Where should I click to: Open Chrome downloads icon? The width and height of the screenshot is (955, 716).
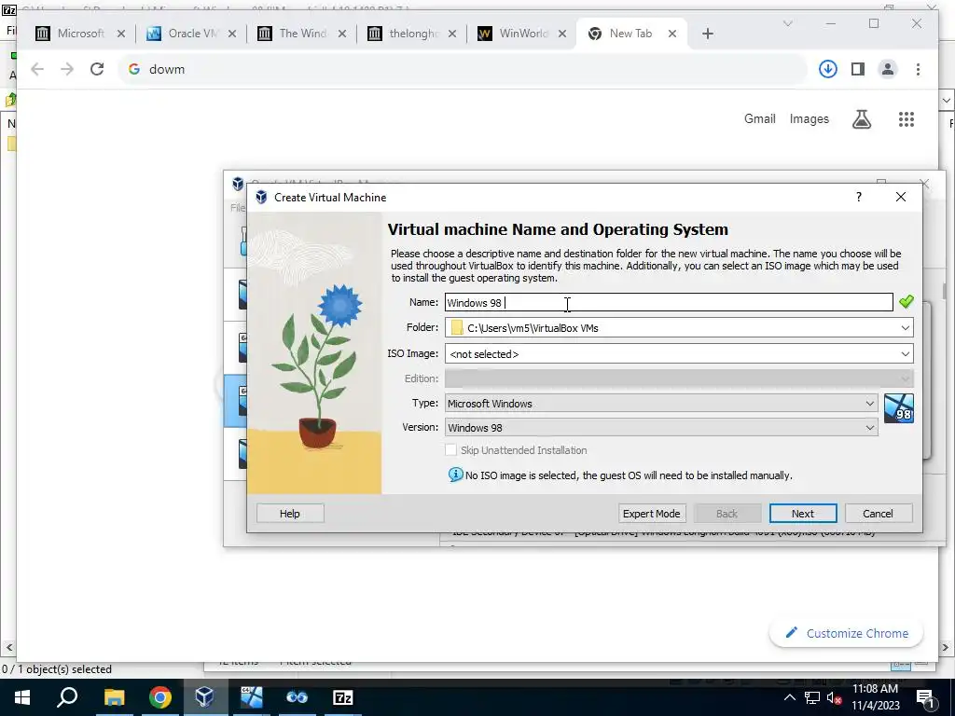[x=827, y=69]
